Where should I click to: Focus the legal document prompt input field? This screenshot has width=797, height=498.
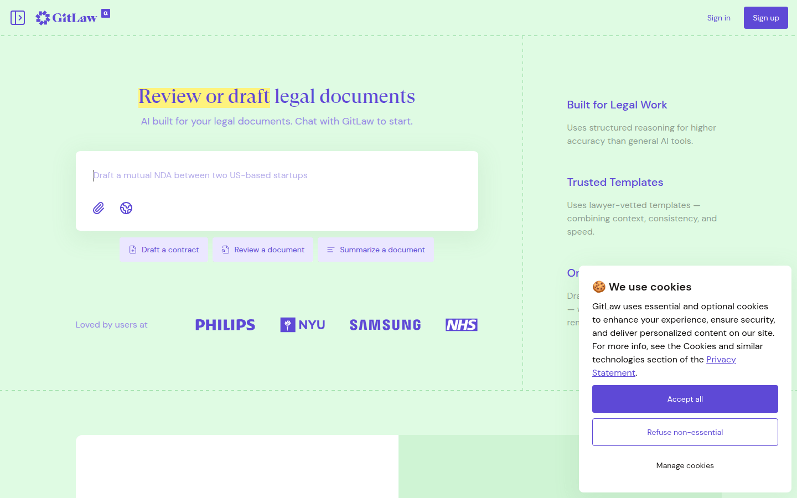coord(277,175)
